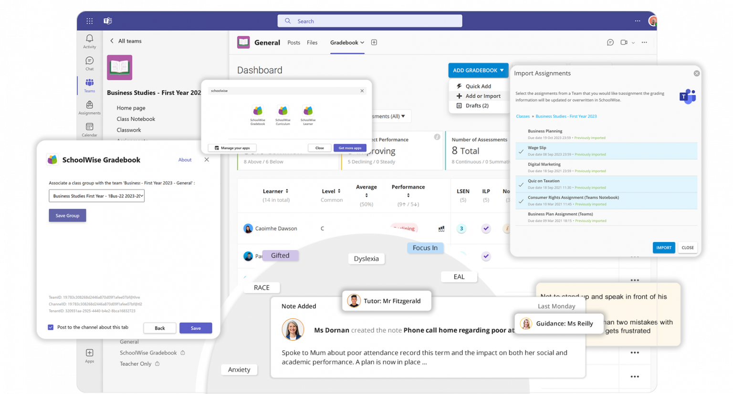Open the class group selection dropdown
733x394 pixels.
click(96, 195)
